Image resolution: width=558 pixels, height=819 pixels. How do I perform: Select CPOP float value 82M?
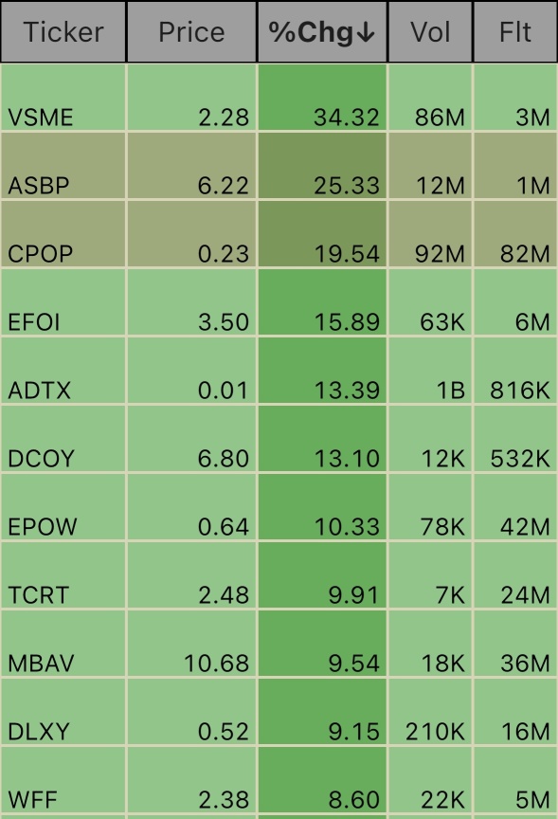pos(515,234)
